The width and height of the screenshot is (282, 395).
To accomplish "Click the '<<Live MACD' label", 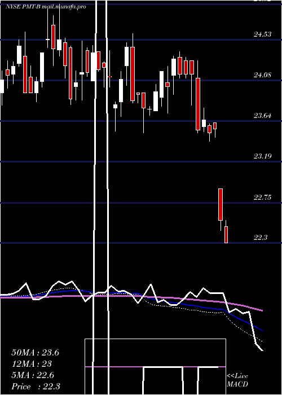I will point(237,380).
